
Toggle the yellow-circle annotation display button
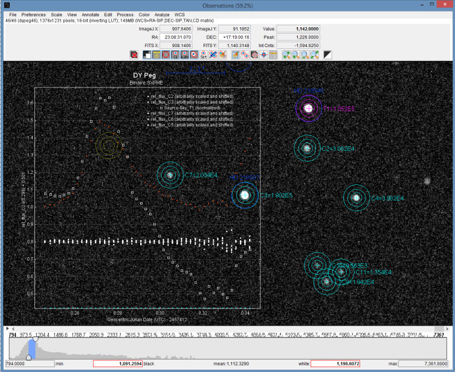click(157, 54)
